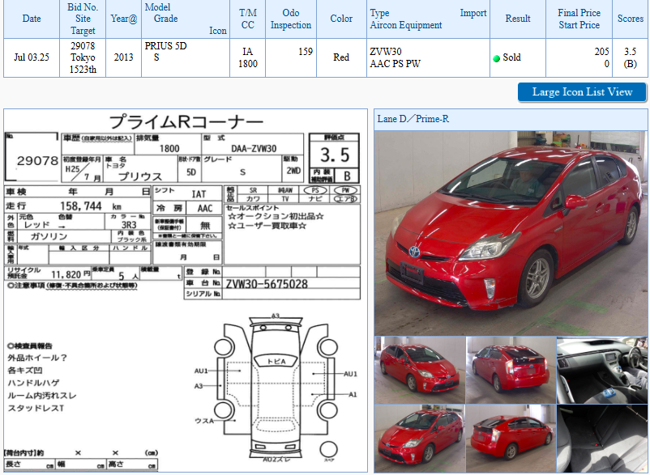Image resolution: width=650 pixels, height=475 pixels.
Task: Click the green Sold status dot
Action: click(x=496, y=58)
